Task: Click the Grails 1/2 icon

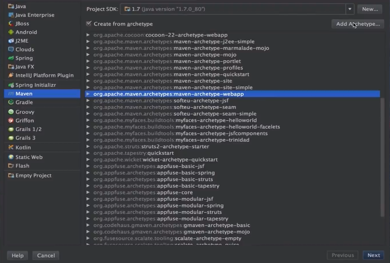Action: [x=11, y=129]
